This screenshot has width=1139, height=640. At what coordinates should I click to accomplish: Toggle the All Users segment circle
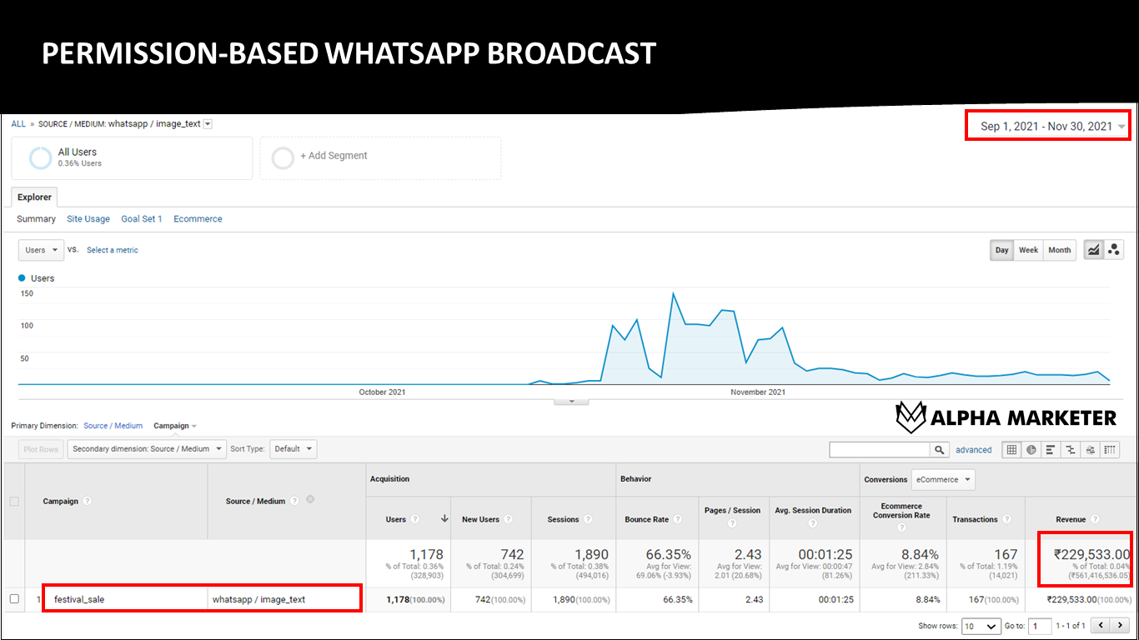(39, 157)
